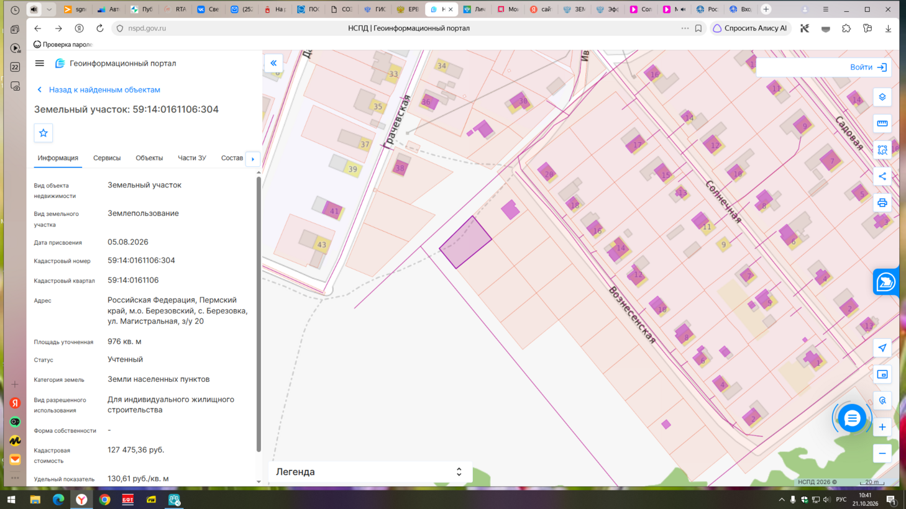Zoom out on the map with the minus button

882,454
